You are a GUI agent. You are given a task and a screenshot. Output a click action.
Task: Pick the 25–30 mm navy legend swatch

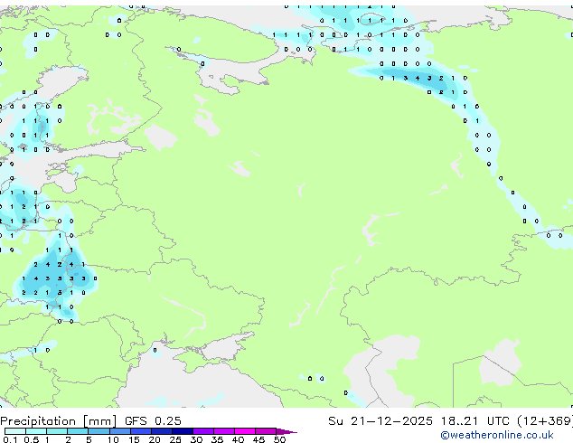click(x=182, y=431)
